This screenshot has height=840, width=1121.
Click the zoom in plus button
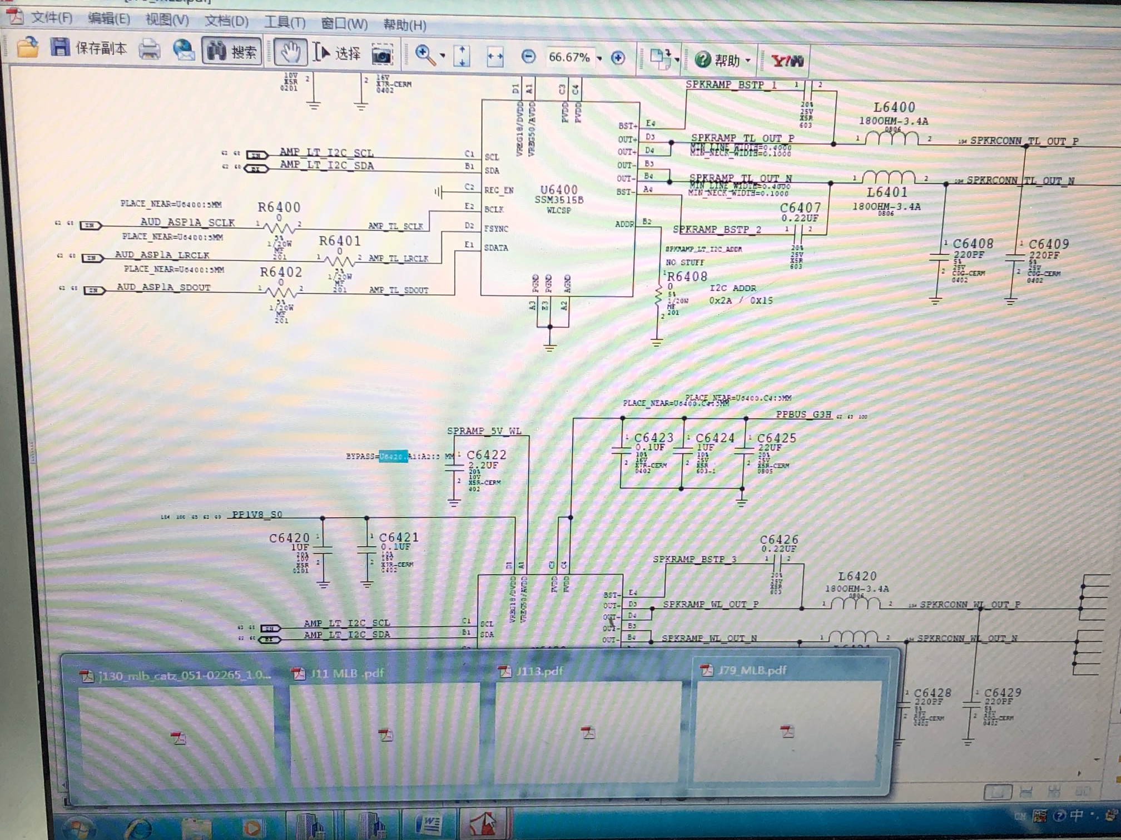pos(618,58)
